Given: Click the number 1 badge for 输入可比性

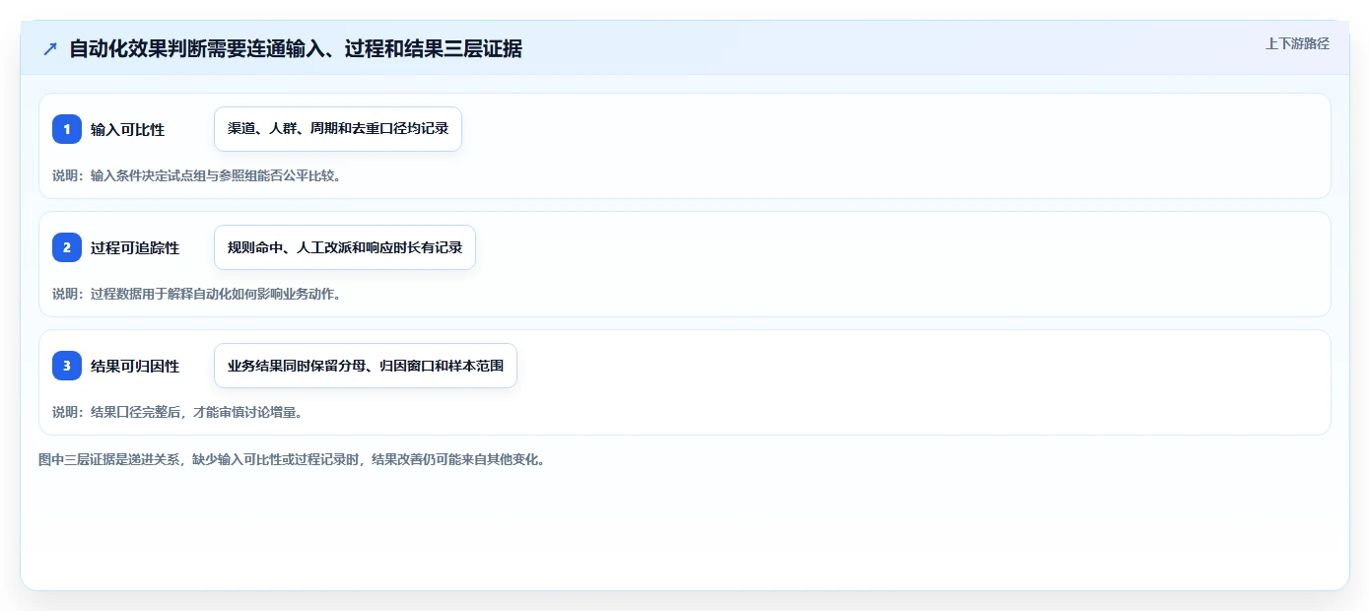Looking at the screenshot, I should [67, 129].
